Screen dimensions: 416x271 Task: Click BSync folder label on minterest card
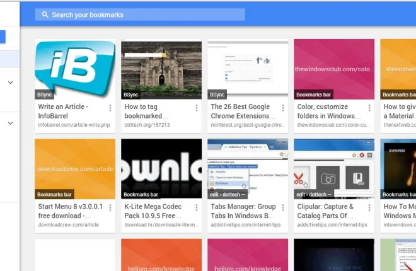tap(217, 95)
